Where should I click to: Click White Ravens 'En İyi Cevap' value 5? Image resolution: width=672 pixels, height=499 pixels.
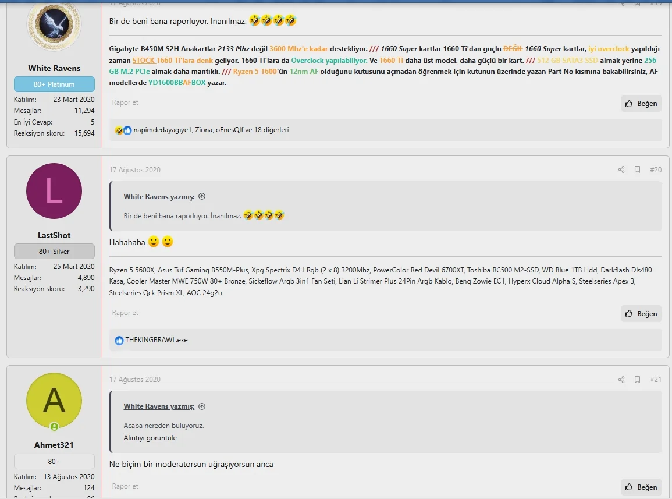[93, 122]
